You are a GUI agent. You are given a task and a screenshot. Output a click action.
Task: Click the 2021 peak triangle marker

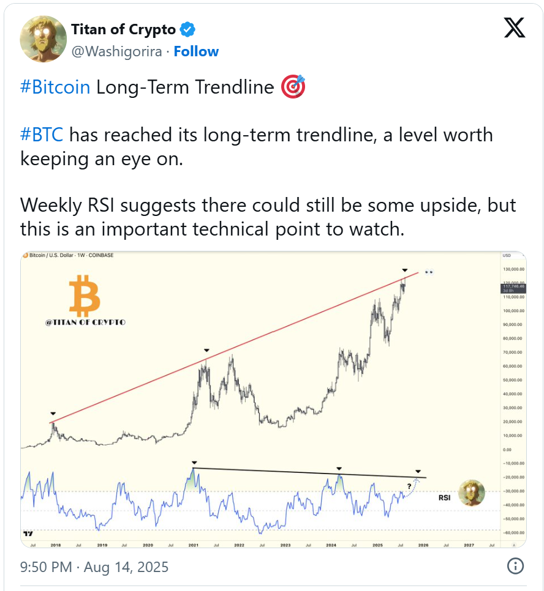(206, 351)
